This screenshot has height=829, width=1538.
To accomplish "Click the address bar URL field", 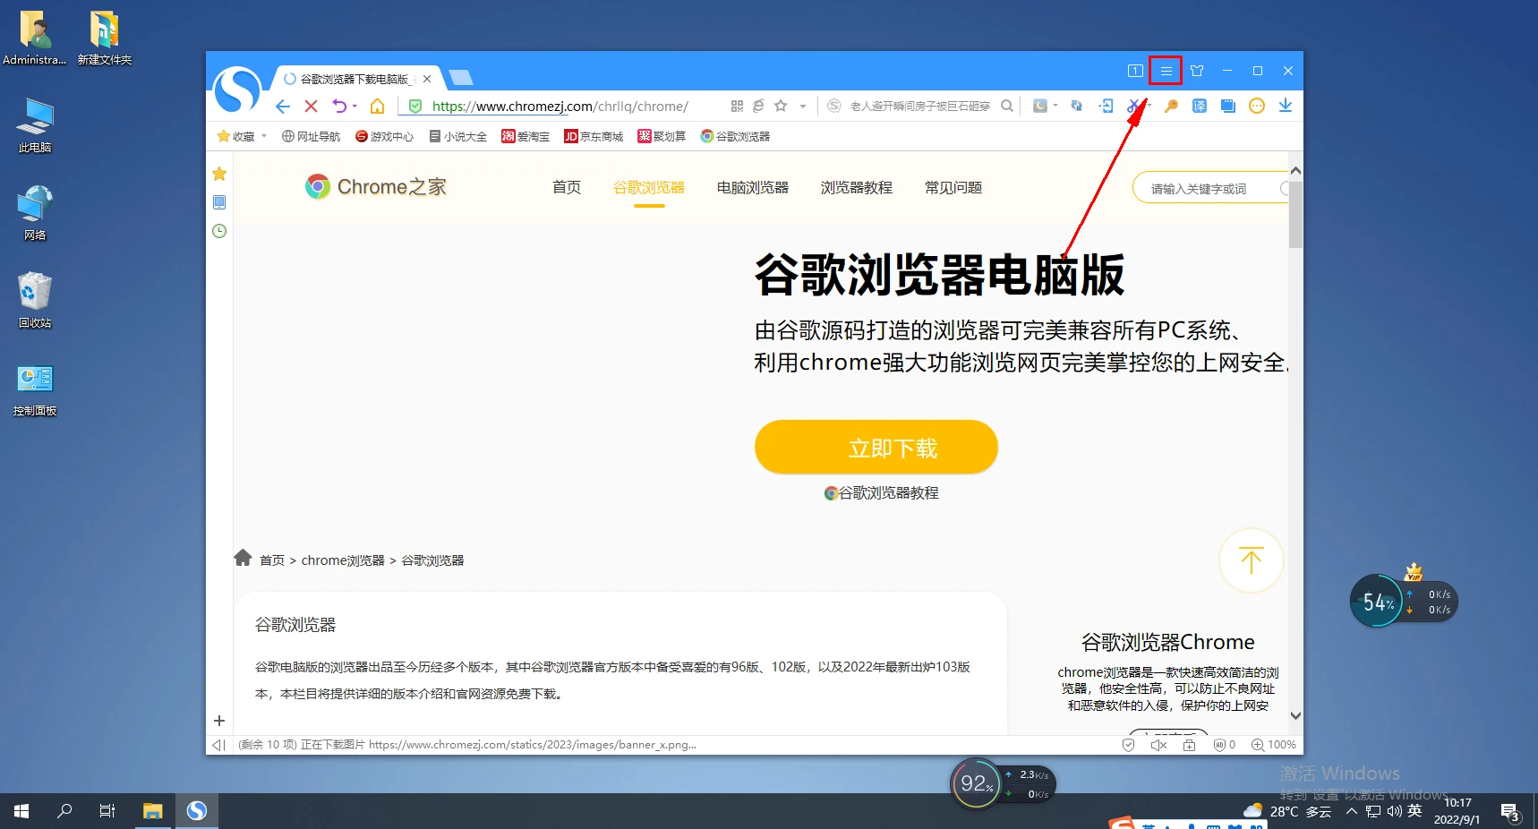I will click(x=560, y=106).
